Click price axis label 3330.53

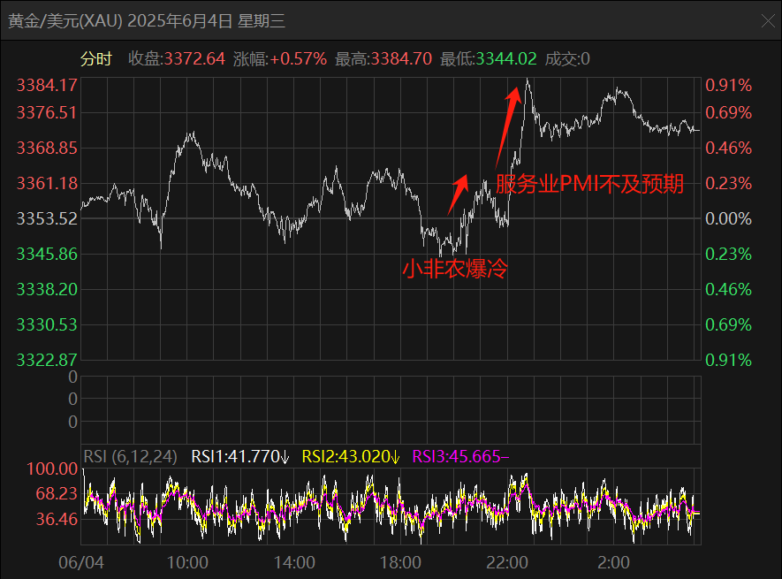(47, 325)
